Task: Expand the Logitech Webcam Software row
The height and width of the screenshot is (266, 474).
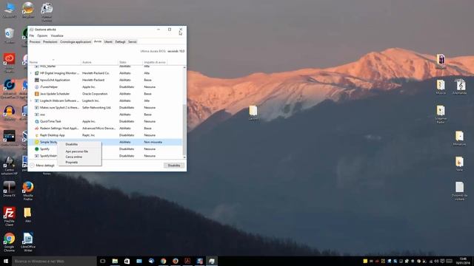Action: 31,100
